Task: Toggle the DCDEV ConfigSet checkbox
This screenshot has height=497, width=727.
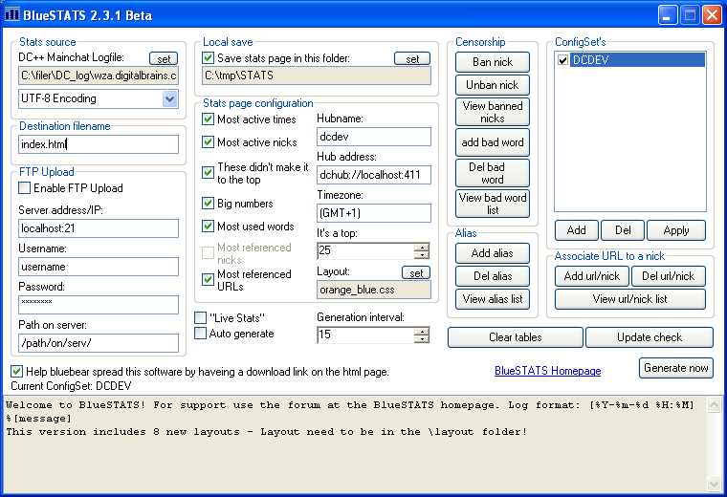Action: (562, 60)
